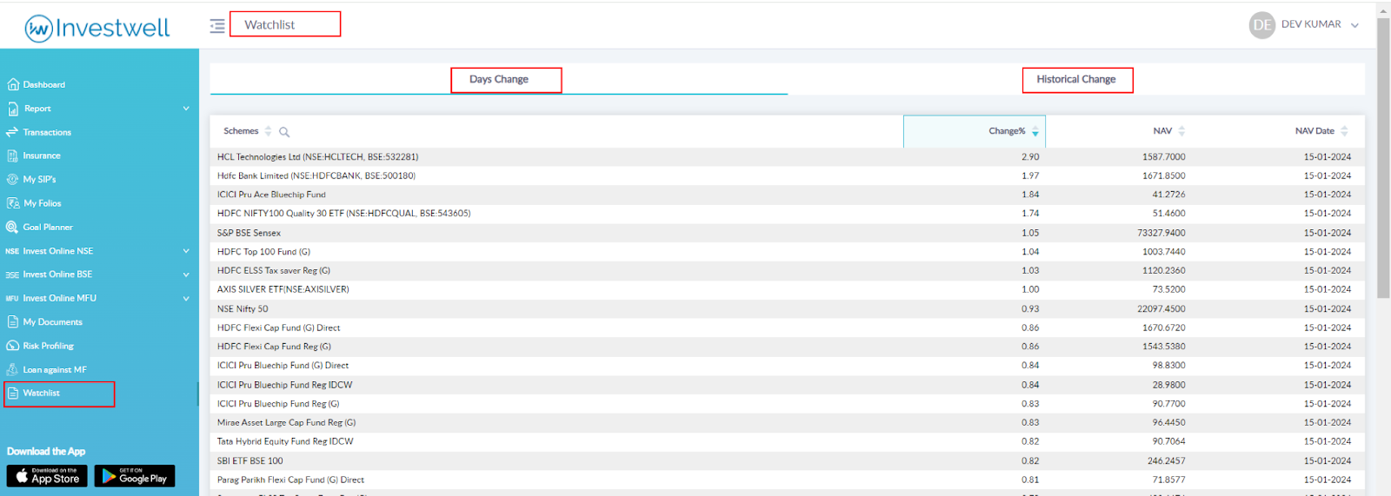This screenshot has height=496, width=1391.
Task: Expand the Report submenu chevron
Action: point(186,109)
